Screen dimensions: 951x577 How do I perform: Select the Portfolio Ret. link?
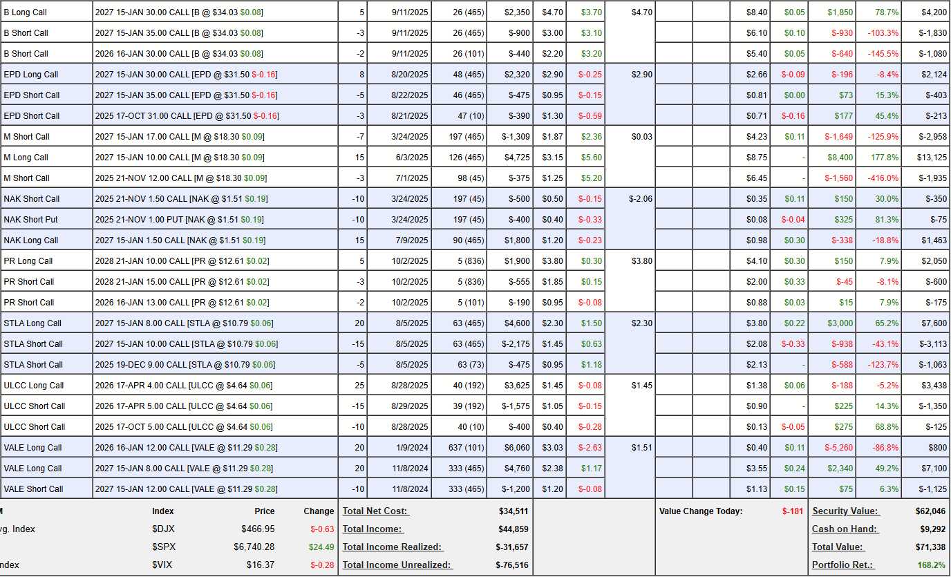coord(842,565)
